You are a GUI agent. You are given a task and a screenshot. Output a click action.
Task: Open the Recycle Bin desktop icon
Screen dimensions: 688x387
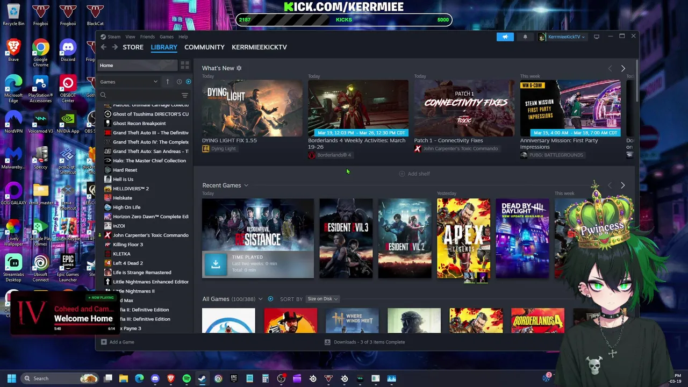tap(13, 15)
